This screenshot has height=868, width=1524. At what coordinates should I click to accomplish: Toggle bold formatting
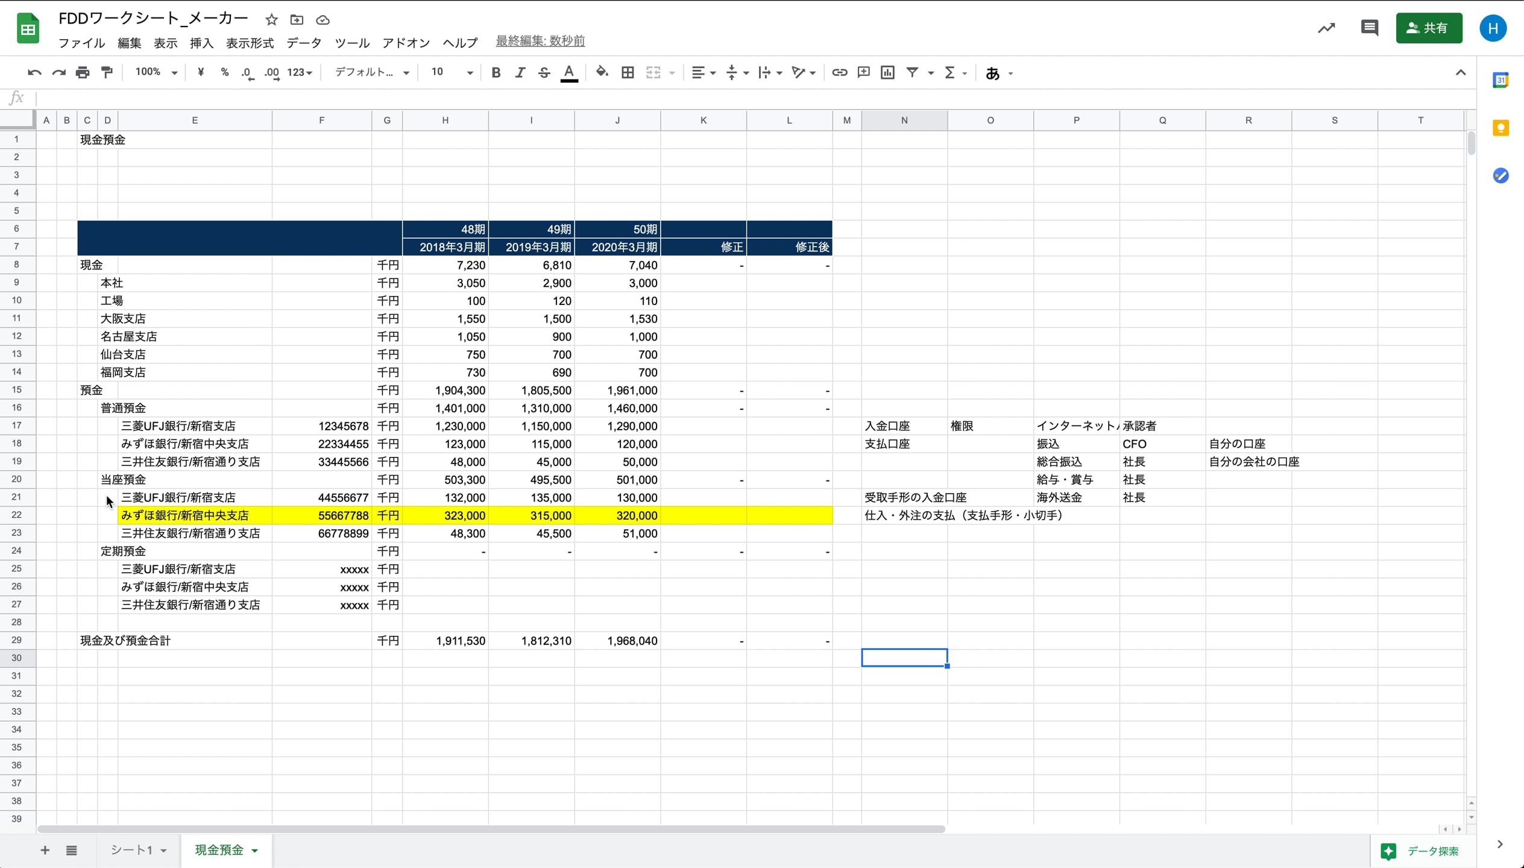click(496, 73)
